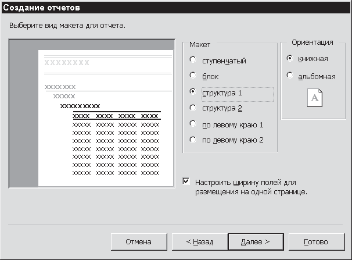
Task: Switch orientation to альбомная
Action: [x=290, y=76]
